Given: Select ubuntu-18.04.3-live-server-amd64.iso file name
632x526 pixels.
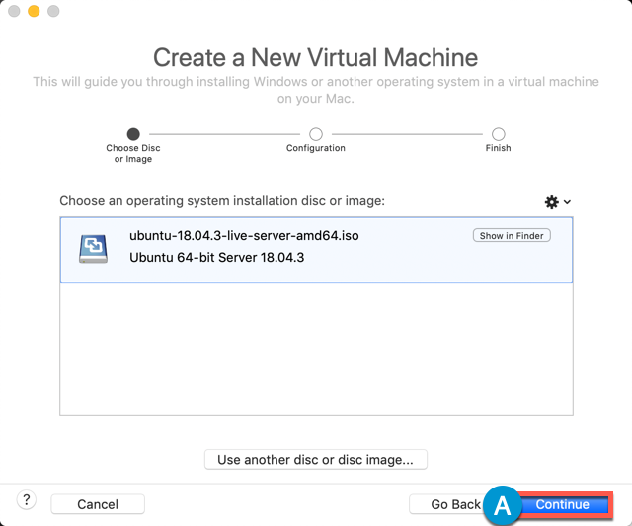Looking at the screenshot, I should tap(244, 235).
